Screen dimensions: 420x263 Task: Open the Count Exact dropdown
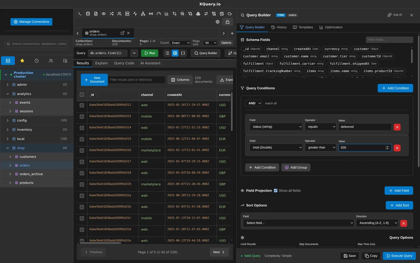180,43
